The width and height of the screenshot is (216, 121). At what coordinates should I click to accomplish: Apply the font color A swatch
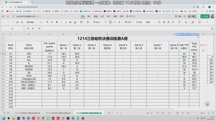[75, 22]
